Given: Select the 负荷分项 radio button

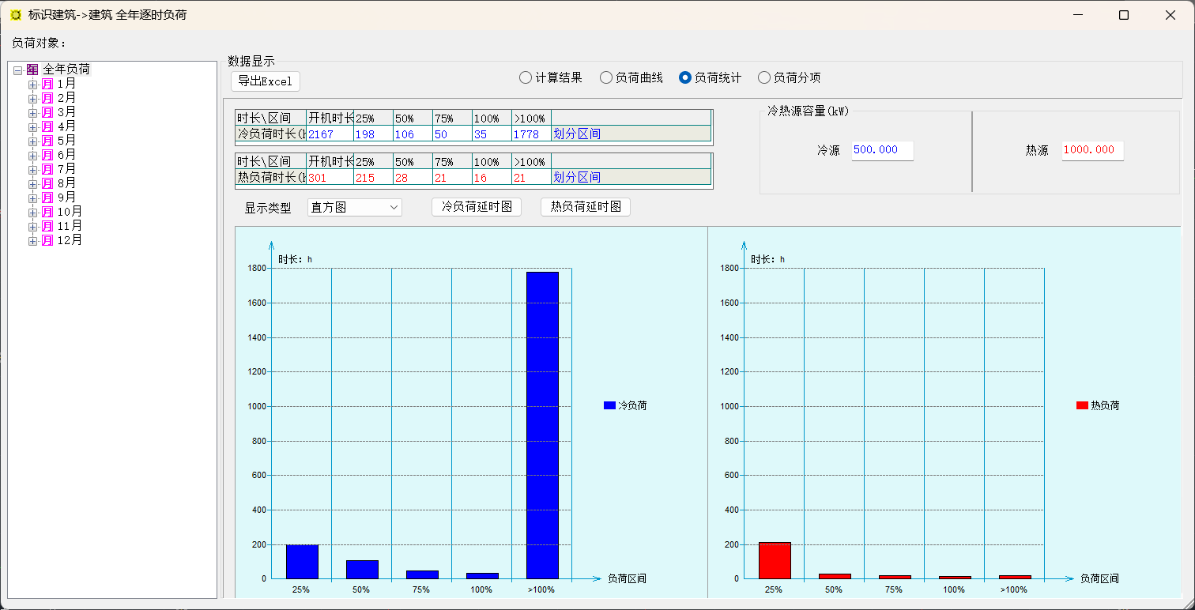Looking at the screenshot, I should point(764,77).
